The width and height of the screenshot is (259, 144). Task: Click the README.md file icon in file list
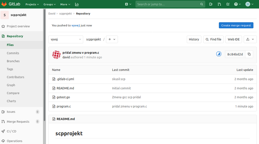pos(54,88)
